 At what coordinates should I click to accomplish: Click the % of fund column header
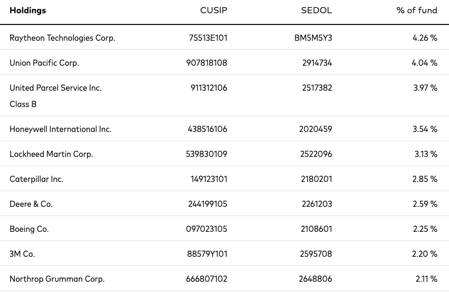(x=416, y=10)
